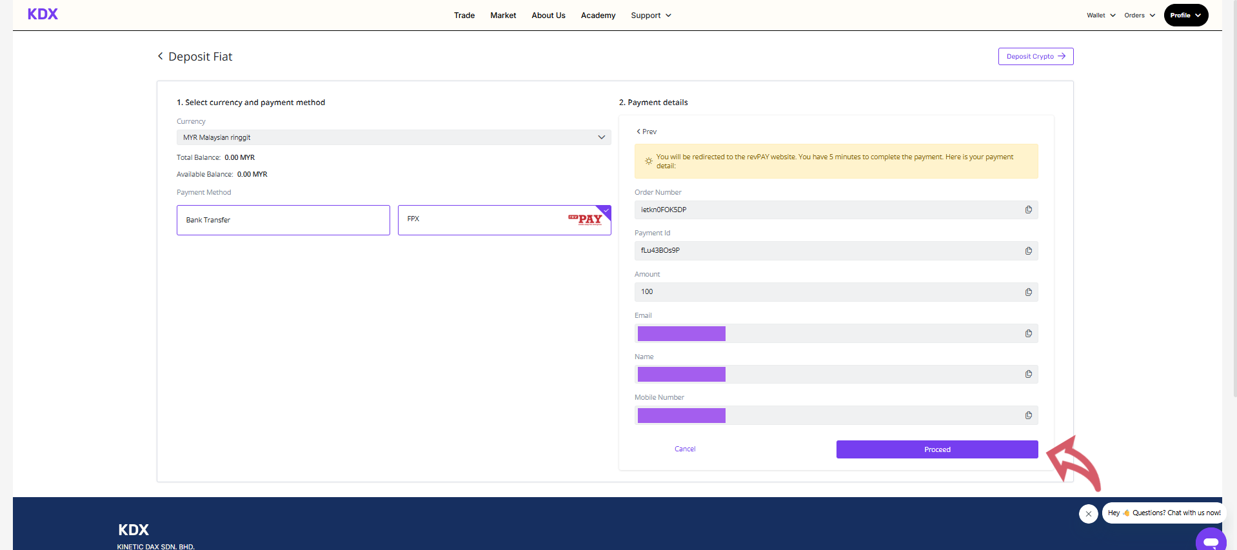Go back using Deposit Fiat arrow
The width and height of the screenshot is (1237, 550).
[x=161, y=56]
